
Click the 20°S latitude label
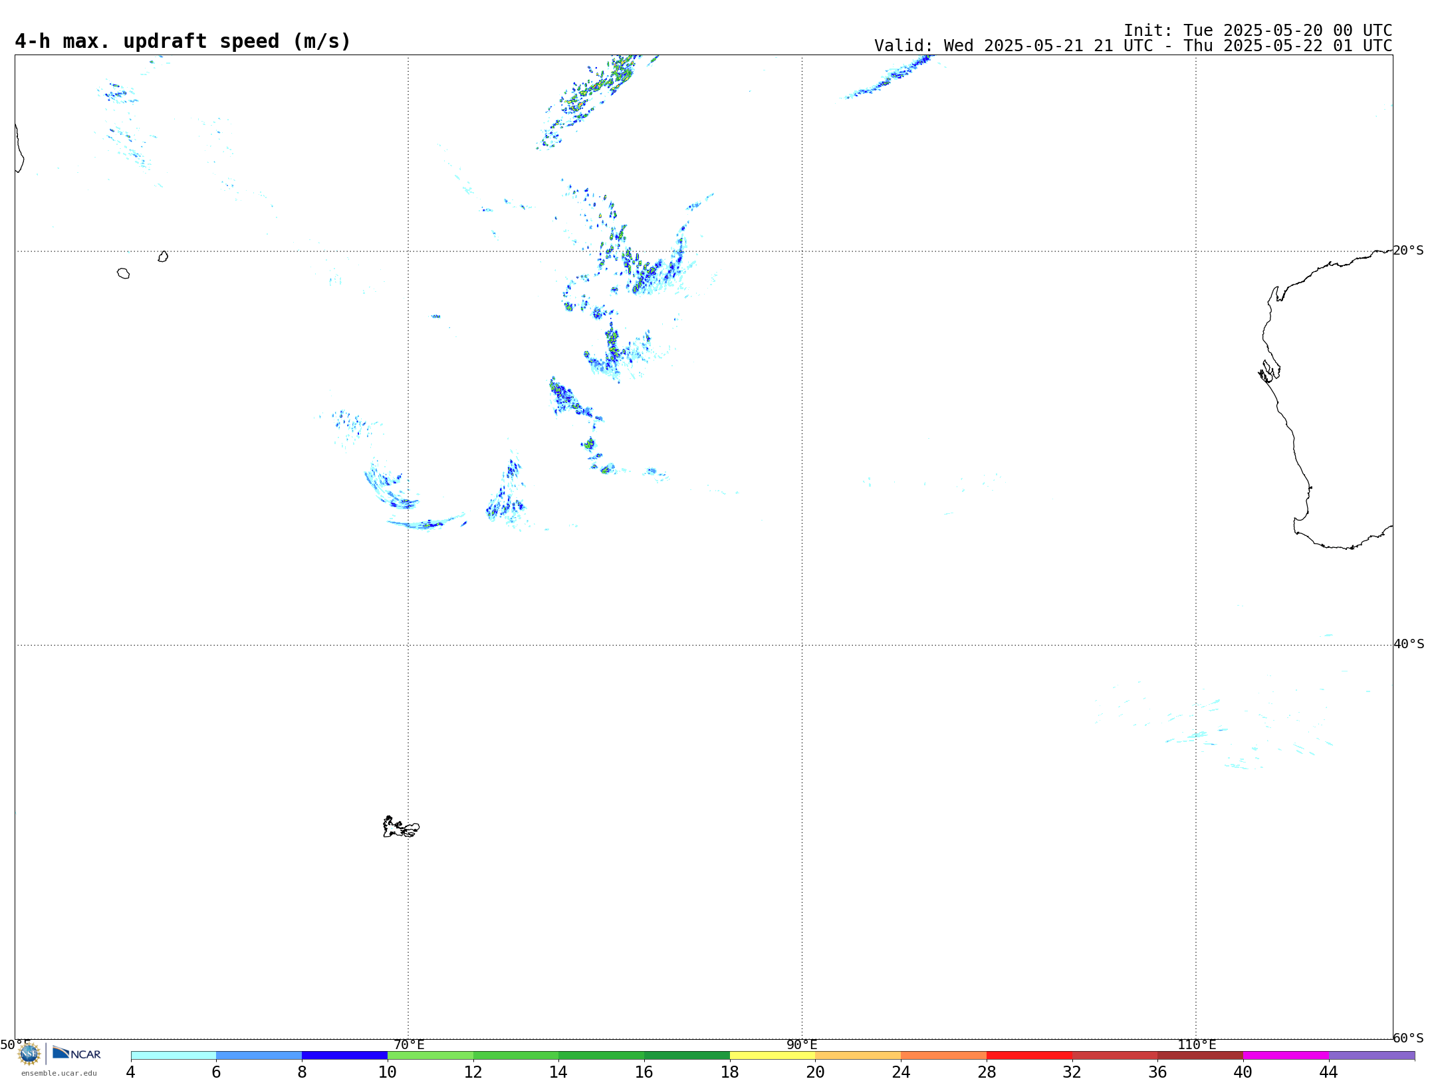pyautogui.click(x=1408, y=251)
